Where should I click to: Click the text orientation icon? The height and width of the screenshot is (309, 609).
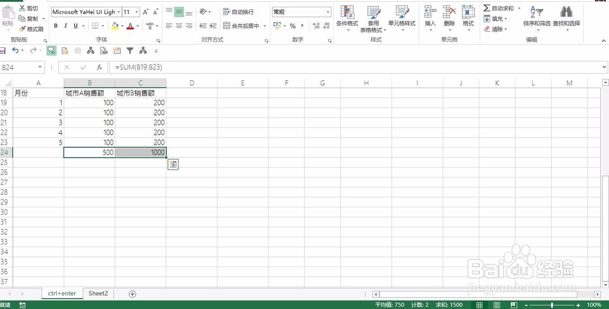(203, 12)
